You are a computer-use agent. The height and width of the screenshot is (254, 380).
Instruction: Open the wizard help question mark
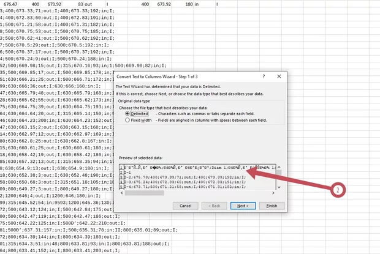(264, 77)
